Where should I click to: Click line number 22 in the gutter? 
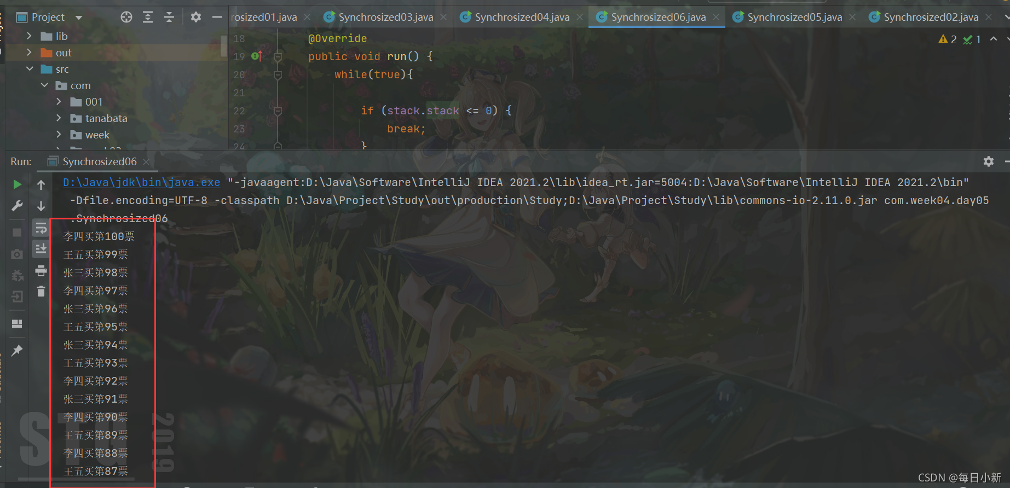pos(239,111)
